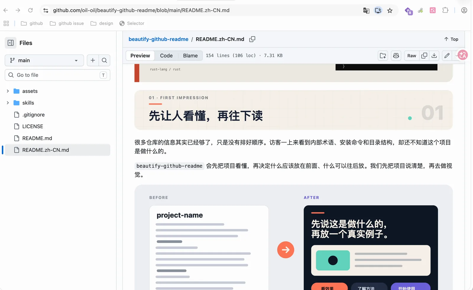
Task: Click the dark AFTER preview card
Action: [x=371, y=247]
